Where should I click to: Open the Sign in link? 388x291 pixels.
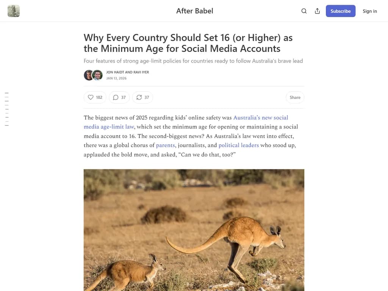point(369,11)
